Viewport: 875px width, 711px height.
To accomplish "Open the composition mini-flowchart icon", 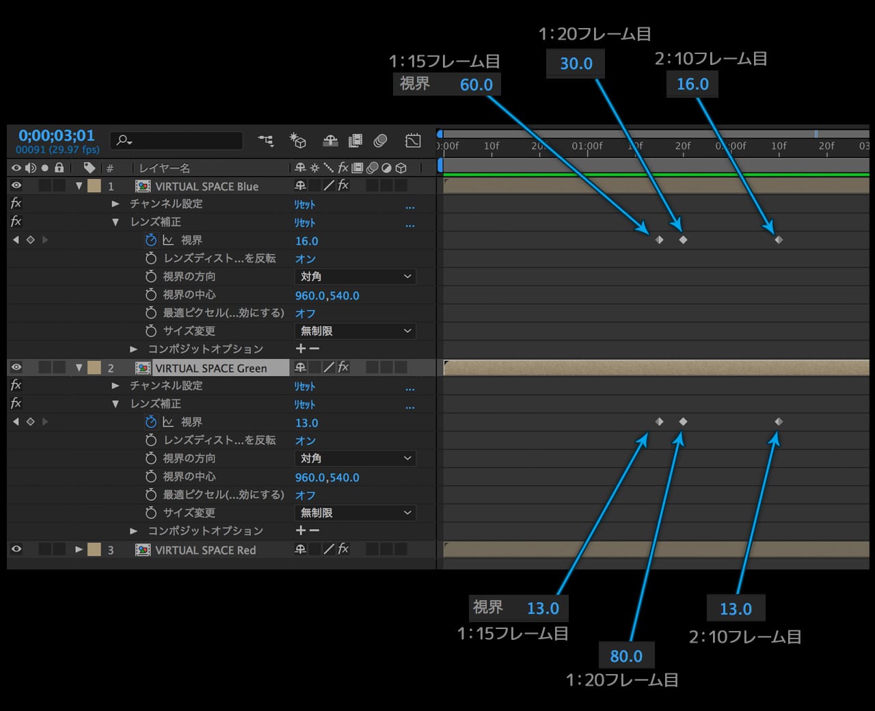I will (x=265, y=141).
